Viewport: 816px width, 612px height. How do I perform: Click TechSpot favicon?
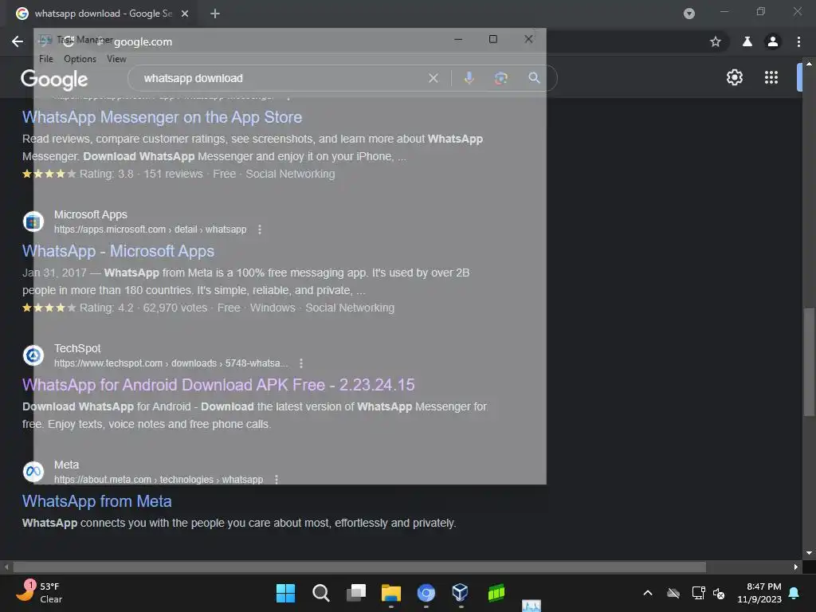(x=33, y=355)
